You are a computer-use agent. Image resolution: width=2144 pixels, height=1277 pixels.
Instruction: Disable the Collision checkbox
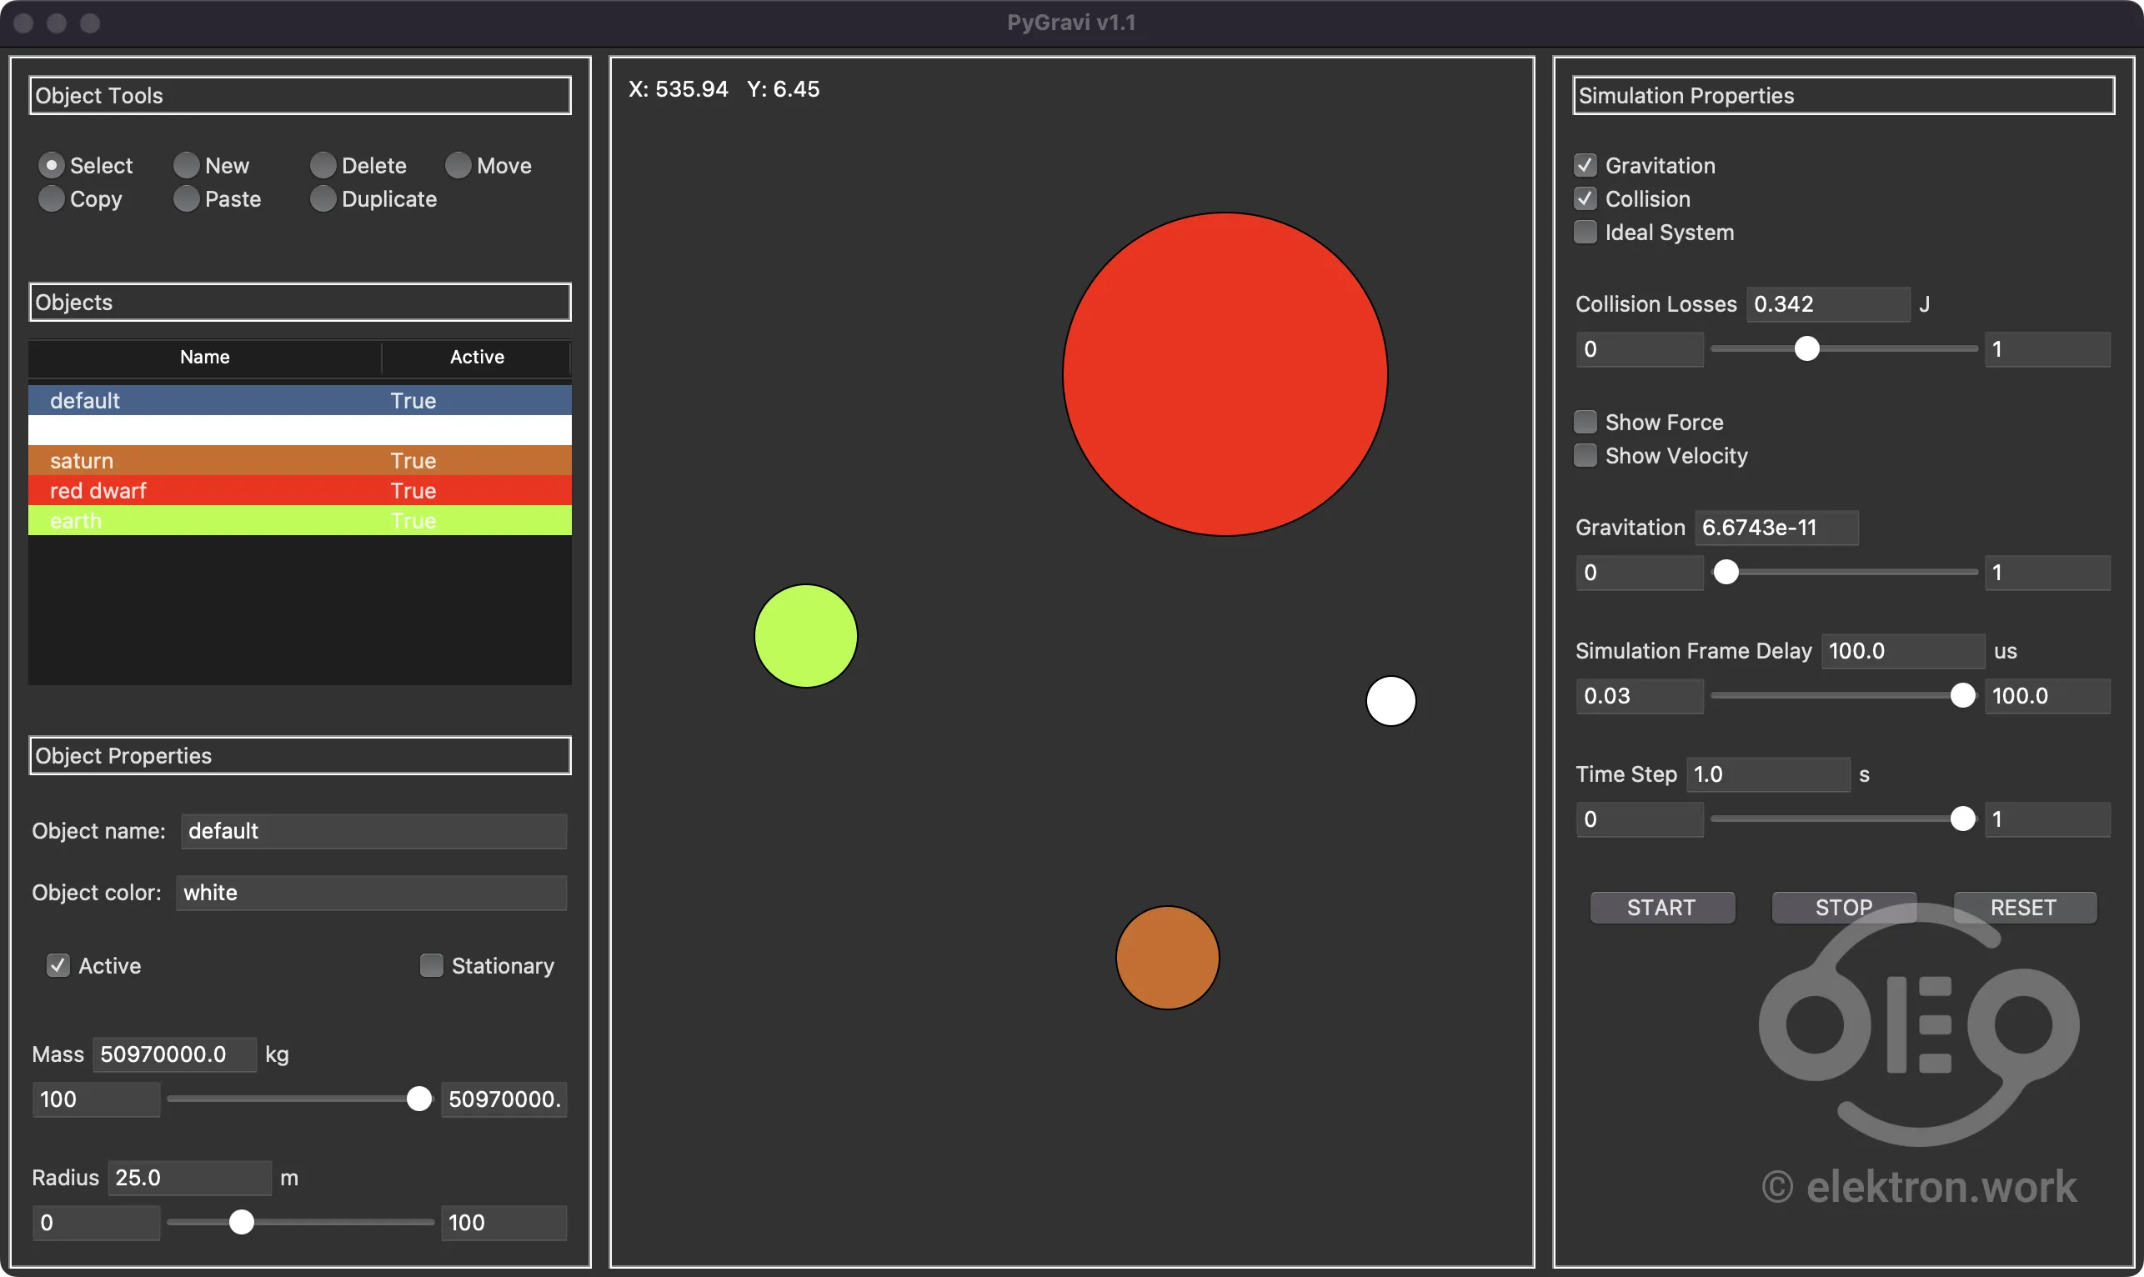1585,198
